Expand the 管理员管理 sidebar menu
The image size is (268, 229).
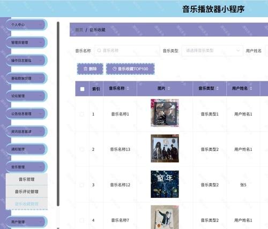[26, 42]
